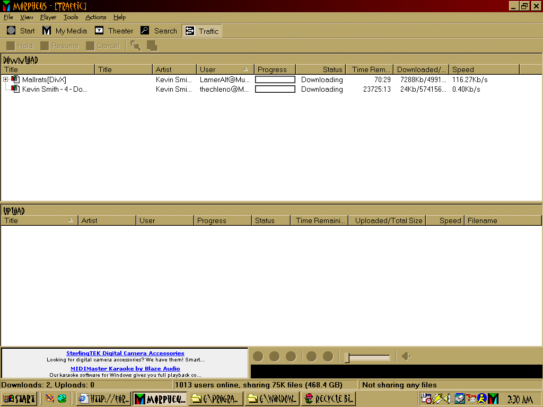The image size is (543, 407).
Task: Click the Morpheus file icon beside Mallrats[DivX]
Action: (x=15, y=79)
